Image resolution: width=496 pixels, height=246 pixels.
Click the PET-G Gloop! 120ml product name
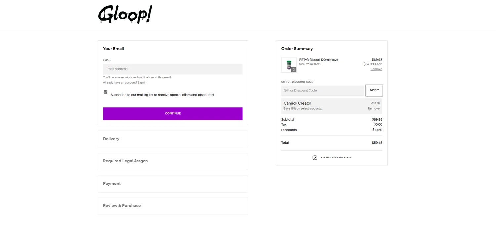point(318,60)
